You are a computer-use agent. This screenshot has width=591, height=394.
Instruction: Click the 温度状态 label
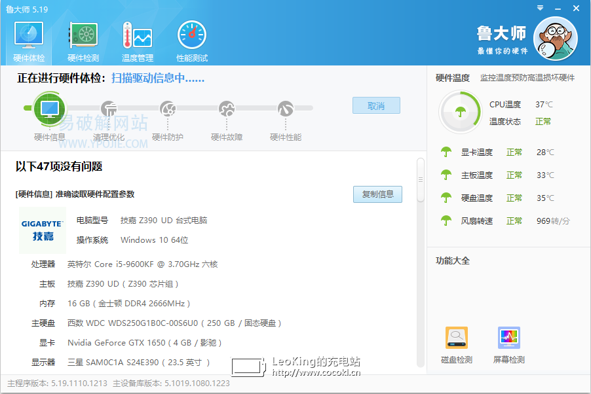tap(505, 122)
